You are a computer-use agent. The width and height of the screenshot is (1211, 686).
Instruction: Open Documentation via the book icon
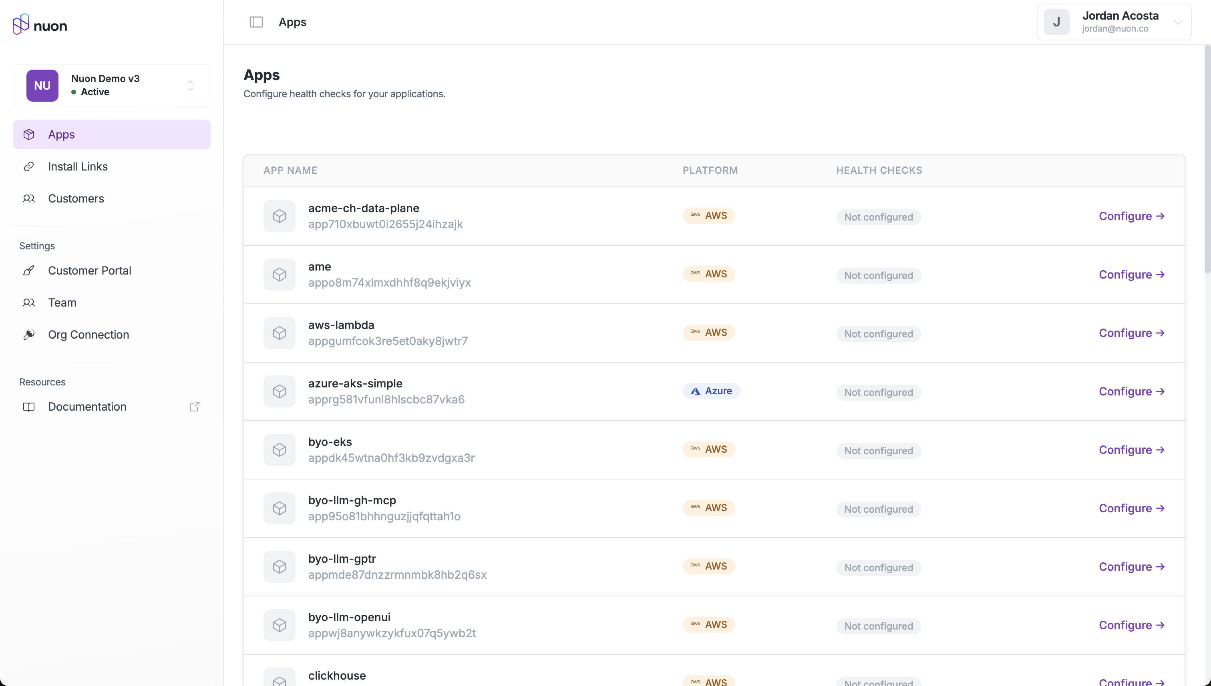point(29,407)
